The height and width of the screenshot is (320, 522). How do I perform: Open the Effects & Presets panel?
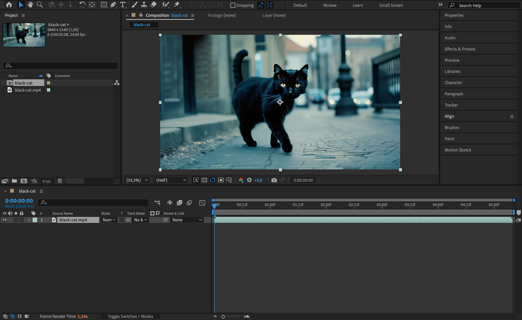click(x=460, y=49)
